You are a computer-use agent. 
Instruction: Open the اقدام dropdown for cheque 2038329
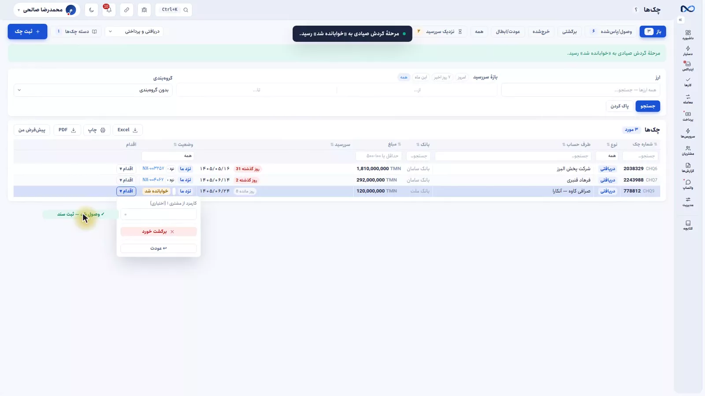126,169
